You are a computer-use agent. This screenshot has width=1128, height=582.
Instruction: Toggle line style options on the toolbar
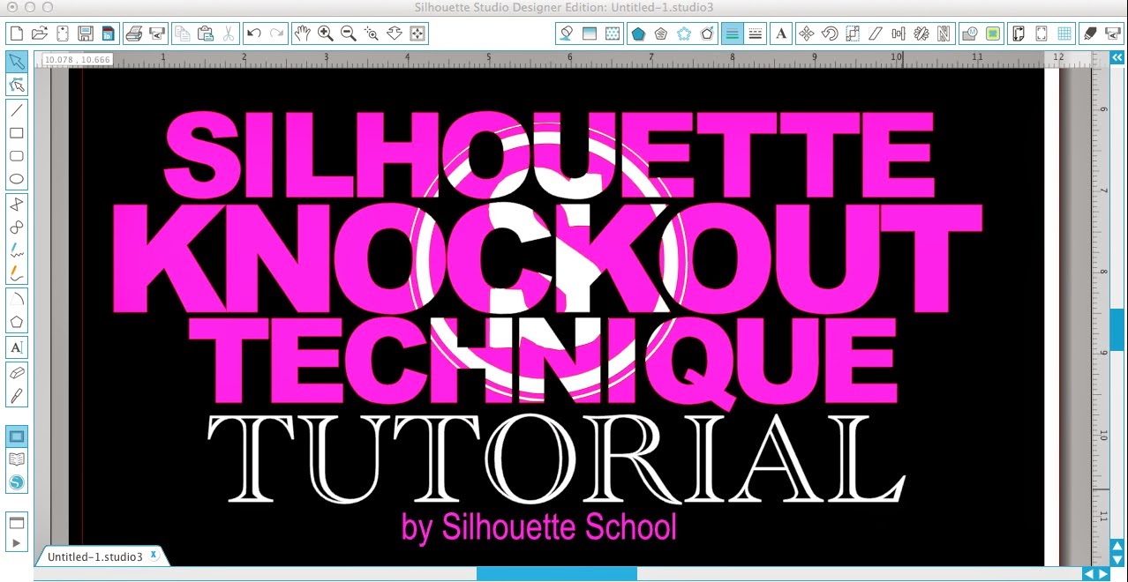756,33
